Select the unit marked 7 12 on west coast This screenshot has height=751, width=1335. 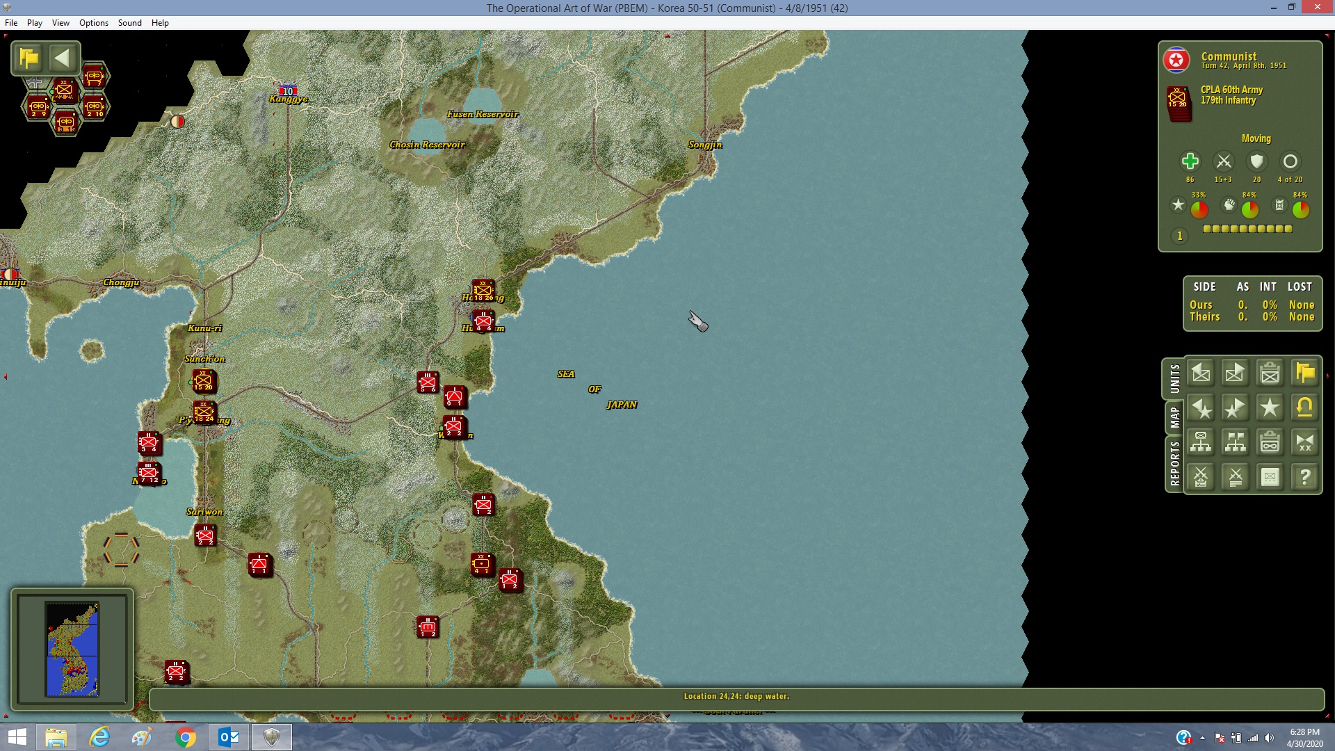click(149, 474)
